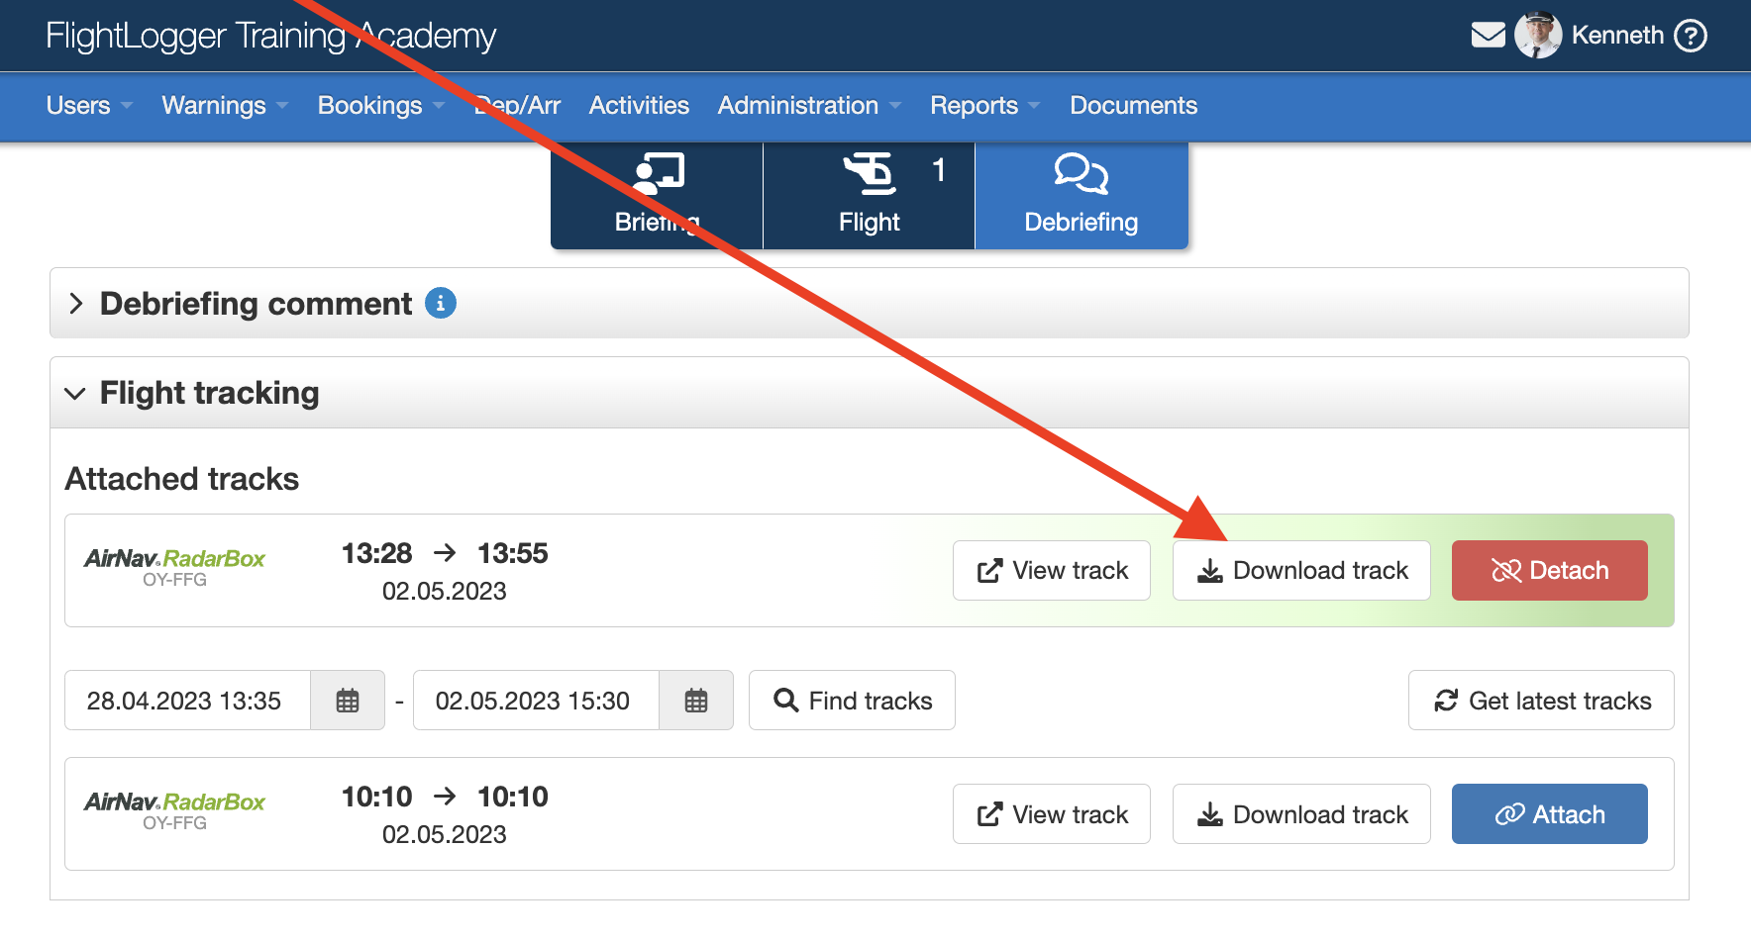This screenshot has height=942, width=1751.
Task: Click the Find tracks button
Action: pos(852,701)
